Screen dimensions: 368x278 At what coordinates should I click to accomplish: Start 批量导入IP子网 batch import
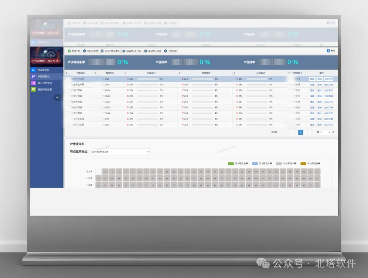tap(132, 51)
